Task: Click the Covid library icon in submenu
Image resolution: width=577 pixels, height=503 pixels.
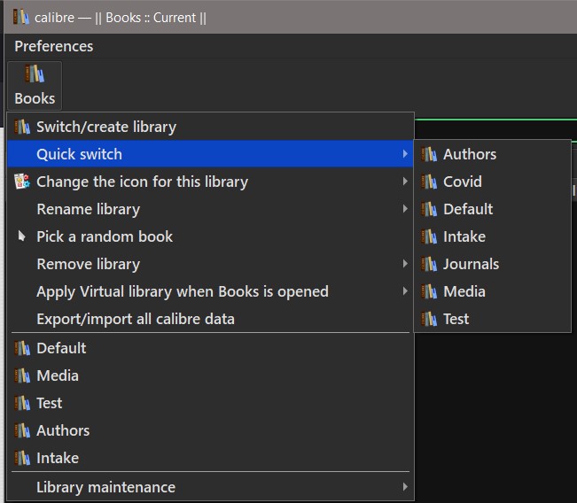Action: click(x=430, y=182)
